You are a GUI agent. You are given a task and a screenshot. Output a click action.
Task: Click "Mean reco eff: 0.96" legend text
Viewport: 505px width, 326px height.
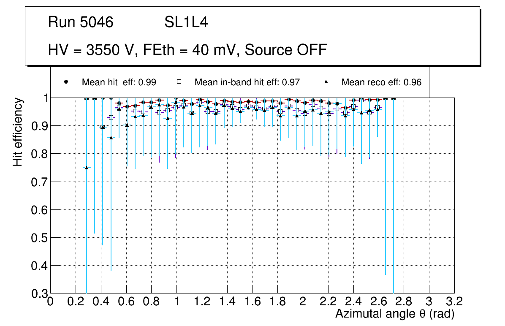[x=381, y=82]
